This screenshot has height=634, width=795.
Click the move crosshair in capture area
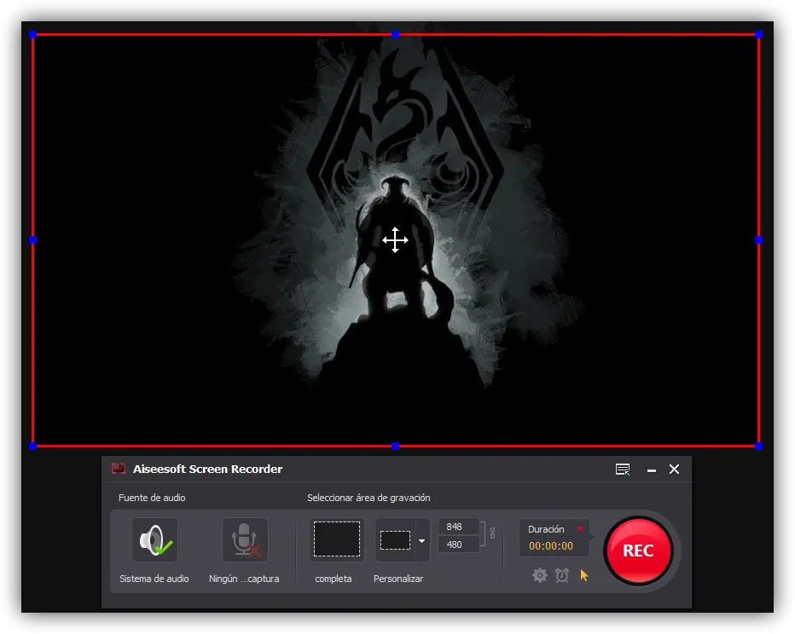396,240
